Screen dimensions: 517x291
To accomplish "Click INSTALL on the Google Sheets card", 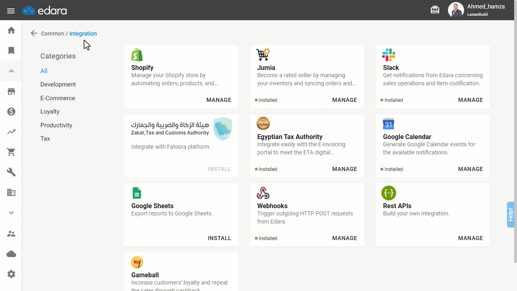I will 219,238.
